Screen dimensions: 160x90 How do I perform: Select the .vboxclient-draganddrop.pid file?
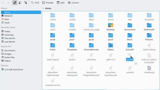(91, 71)
